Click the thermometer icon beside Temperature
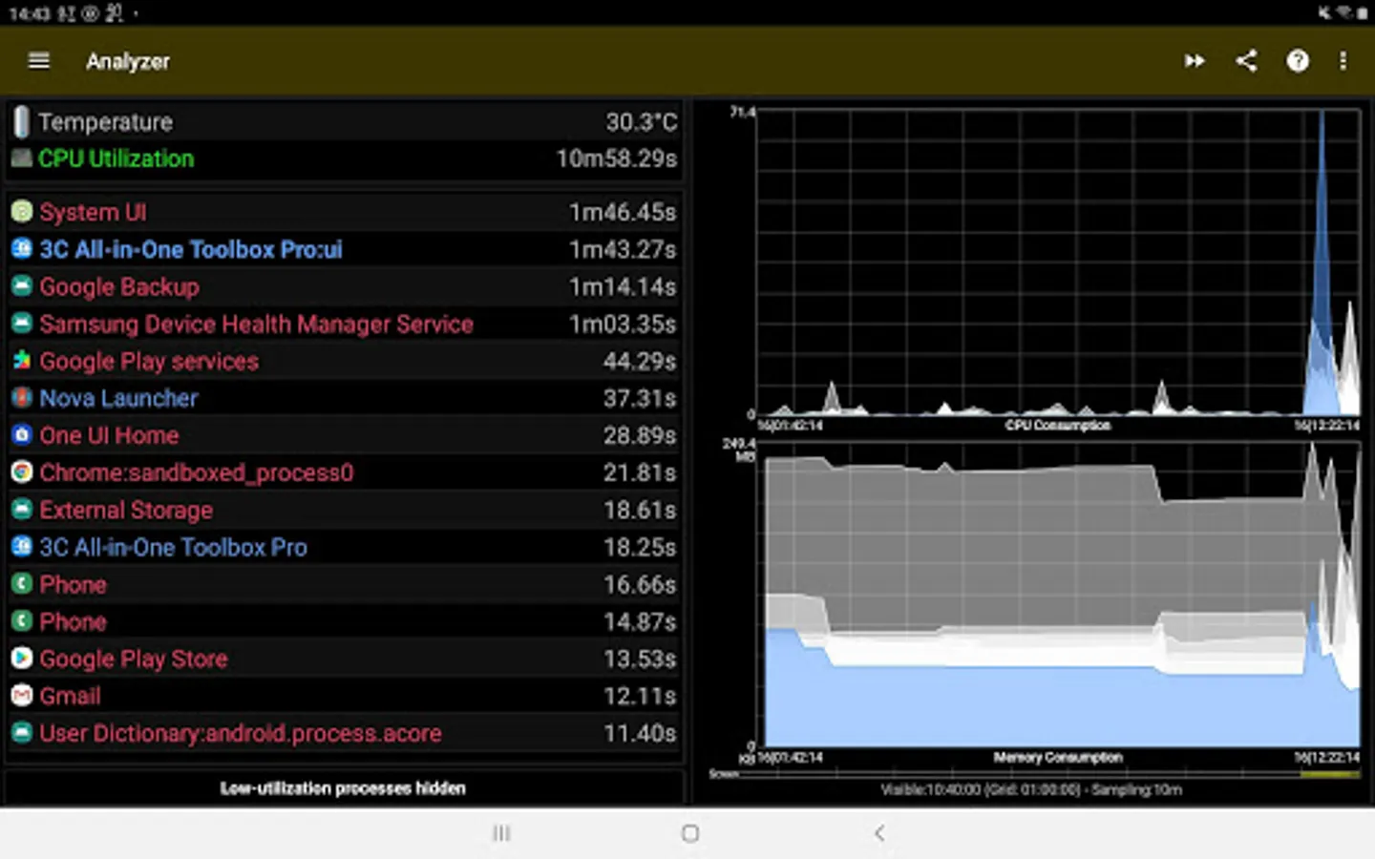Image resolution: width=1375 pixels, height=859 pixels. click(x=21, y=122)
